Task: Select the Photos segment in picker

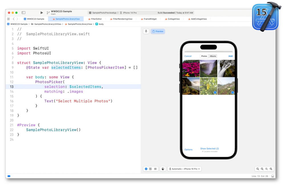Action: [204, 56]
